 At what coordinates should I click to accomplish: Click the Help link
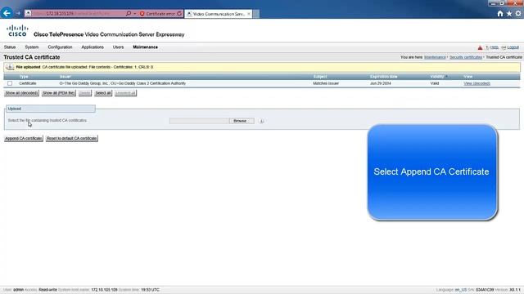[x=495, y=47]
